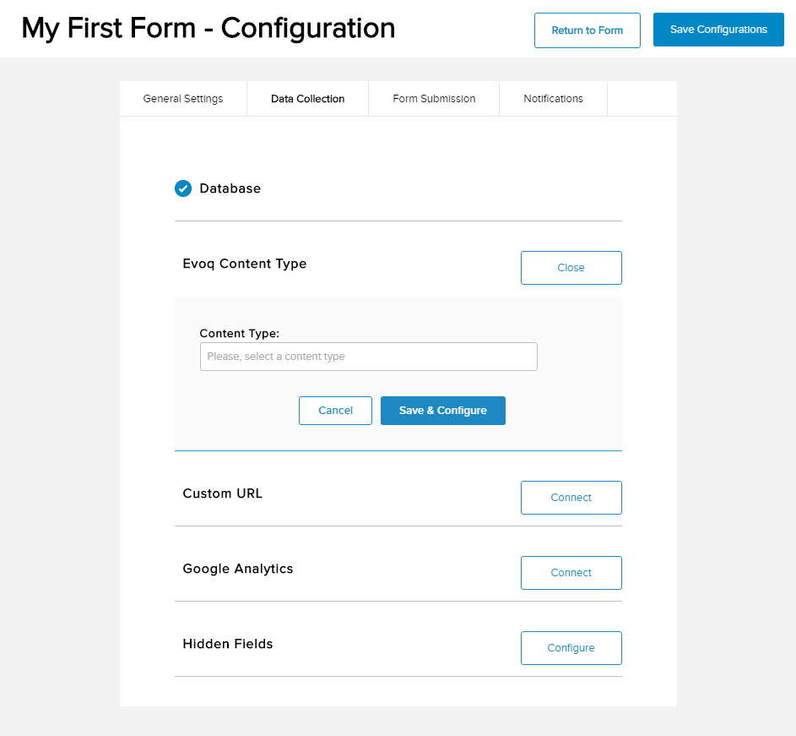Open the Form Submission tab
The width and height of the screenshot is (796, 736).
pos(434,99)
